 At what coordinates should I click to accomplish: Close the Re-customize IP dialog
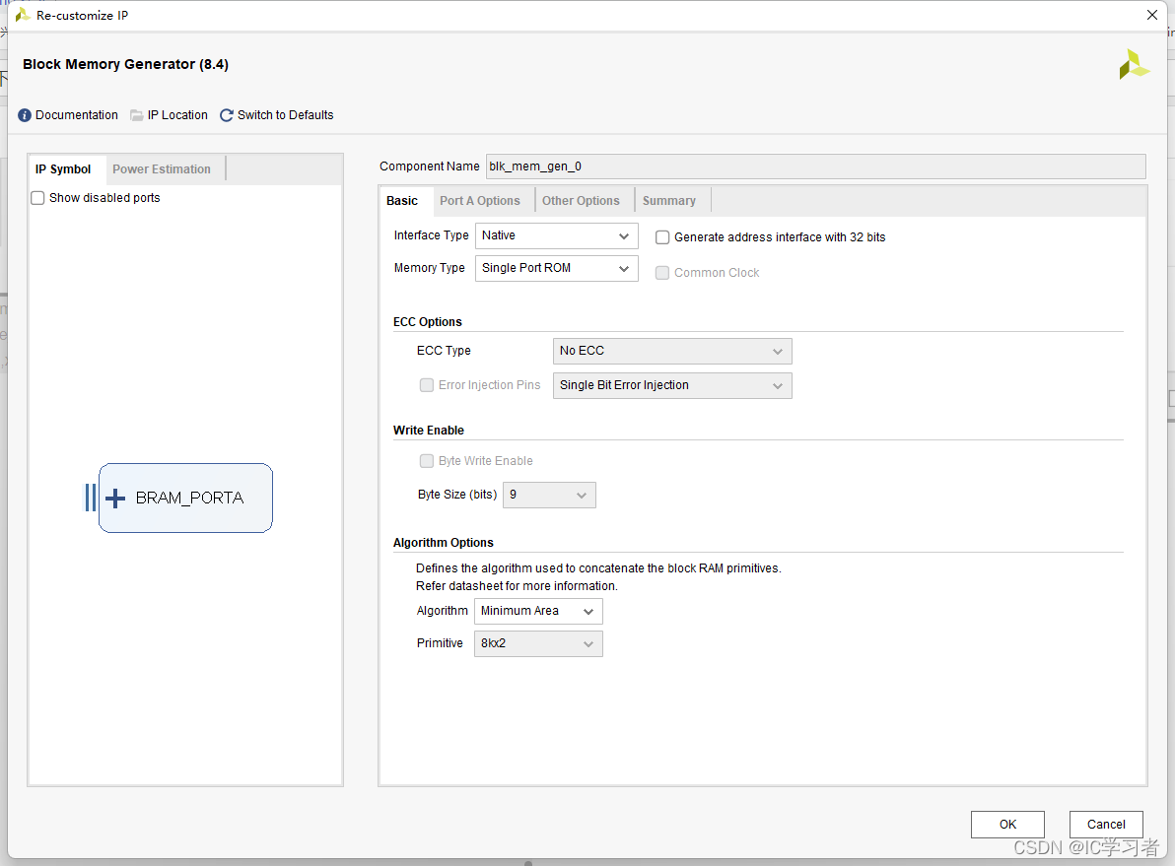1151,15
